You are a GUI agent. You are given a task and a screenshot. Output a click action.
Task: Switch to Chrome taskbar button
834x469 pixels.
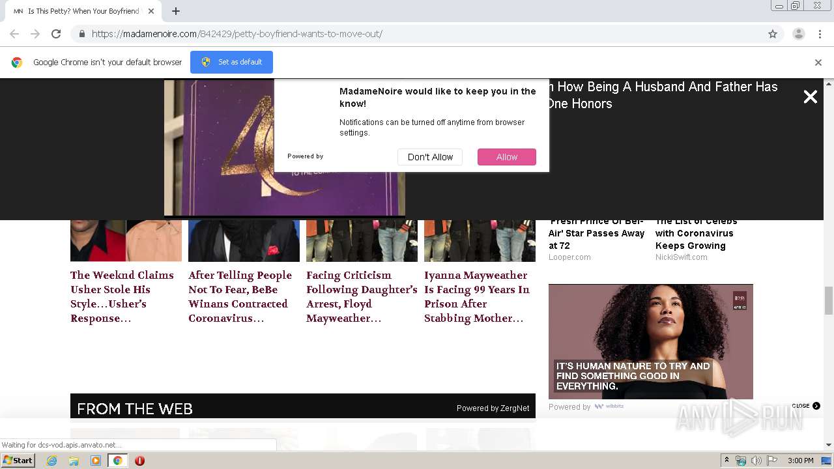pyautogui.click(x=117, y=461)
